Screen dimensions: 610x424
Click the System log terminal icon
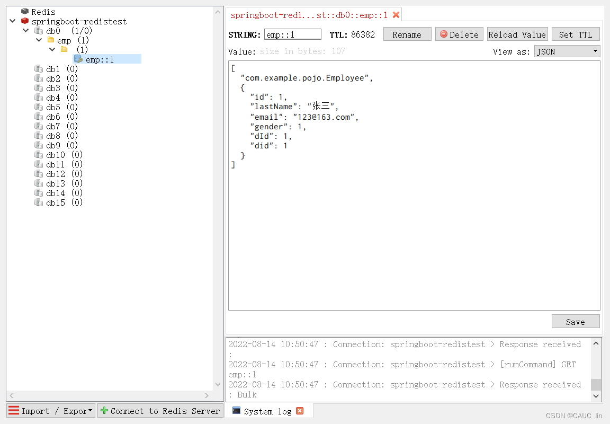[236, 410]
